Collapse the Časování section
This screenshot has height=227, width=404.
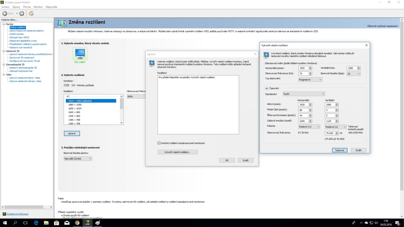(266, 88)
